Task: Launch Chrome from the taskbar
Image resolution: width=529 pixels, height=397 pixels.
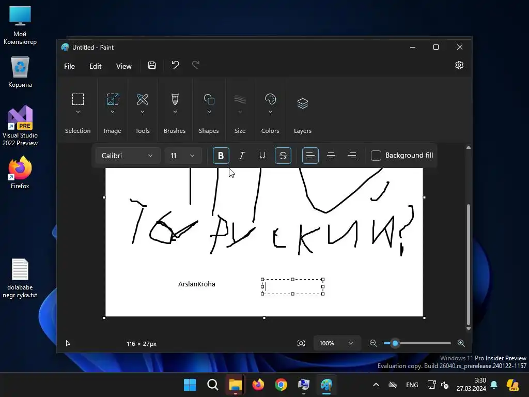Action: point(281,385)
